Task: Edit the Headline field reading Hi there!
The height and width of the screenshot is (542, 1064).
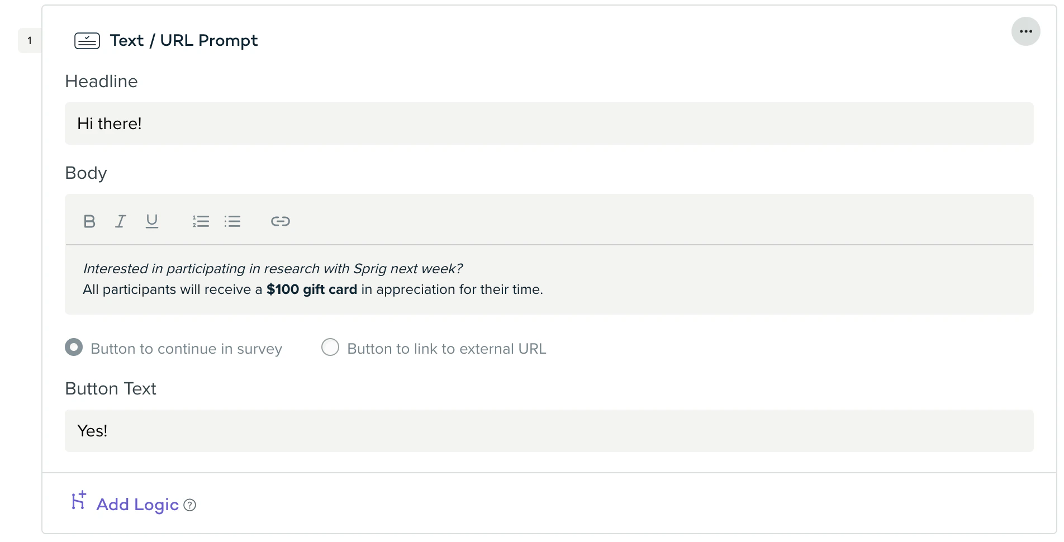Action: pos(549,123)
